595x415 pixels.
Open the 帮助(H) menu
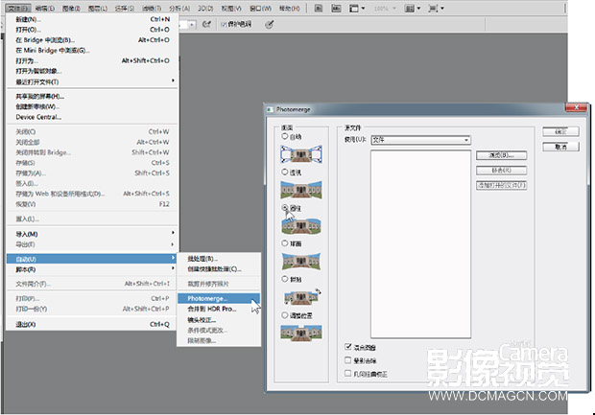(289, 9)
